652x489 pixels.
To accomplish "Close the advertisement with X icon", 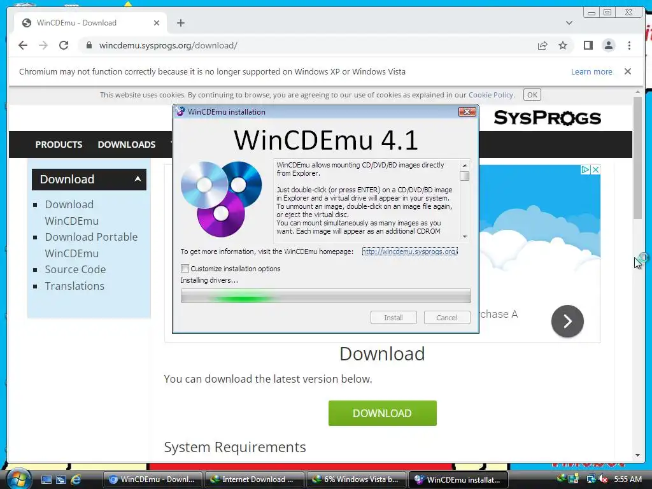I will pyautogui.click(x=595, y=169).
